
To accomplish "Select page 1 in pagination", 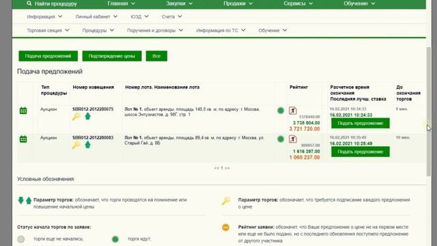I will [222, 168].
